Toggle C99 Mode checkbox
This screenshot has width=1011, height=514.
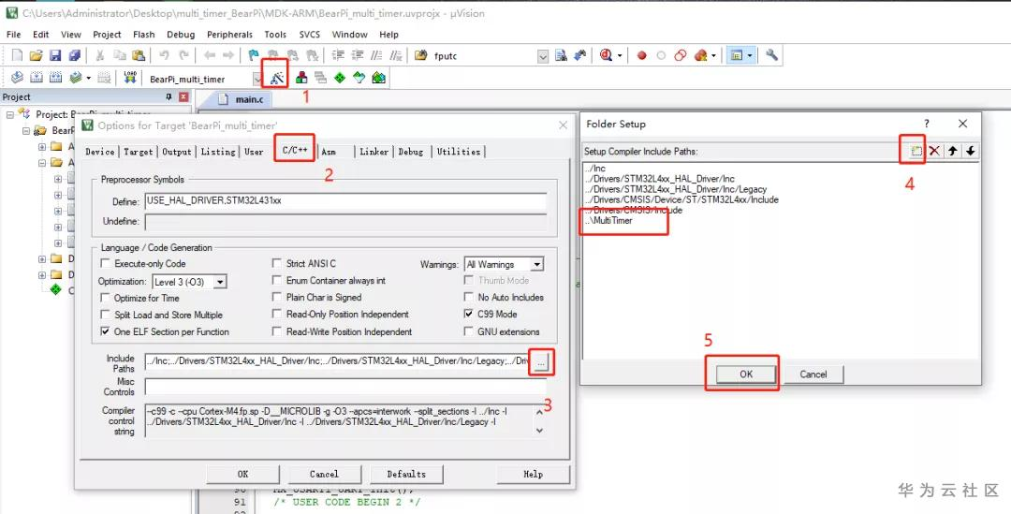469,314
